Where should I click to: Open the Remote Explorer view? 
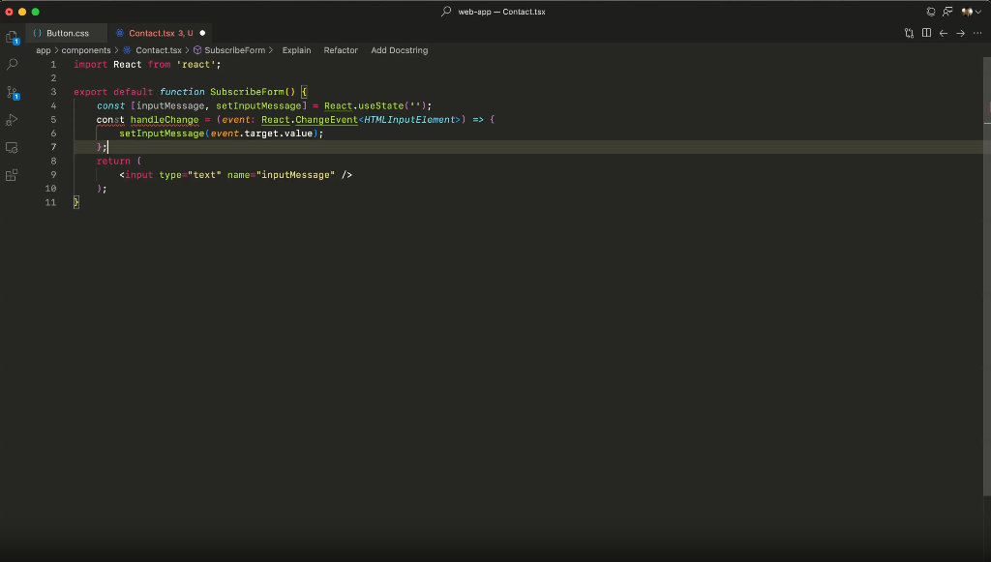pyautogui.click(x=12, y=148)
